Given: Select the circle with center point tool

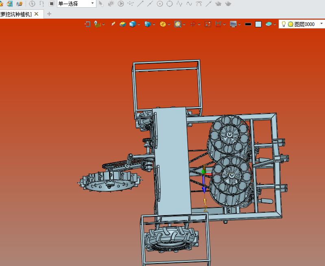Looking at the screenshot, I should (159, 4).
